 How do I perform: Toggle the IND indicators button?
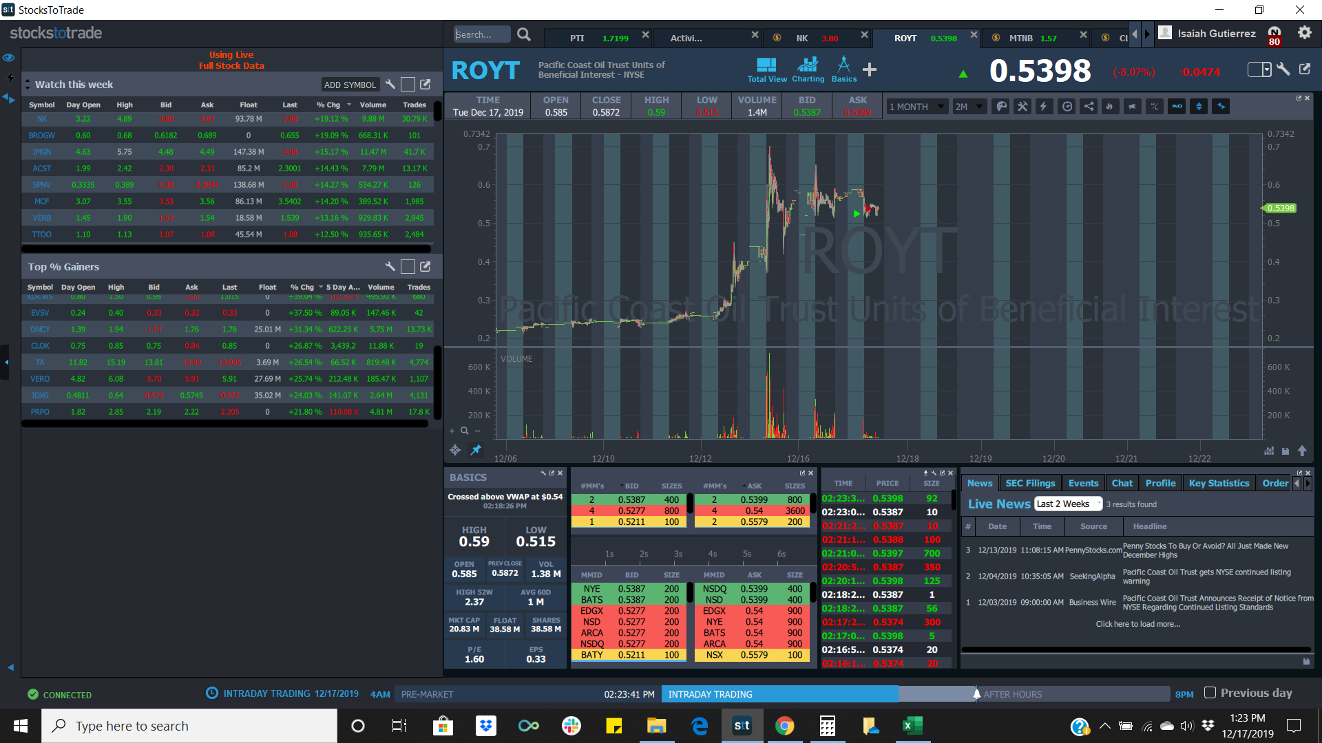[1177, 107]
